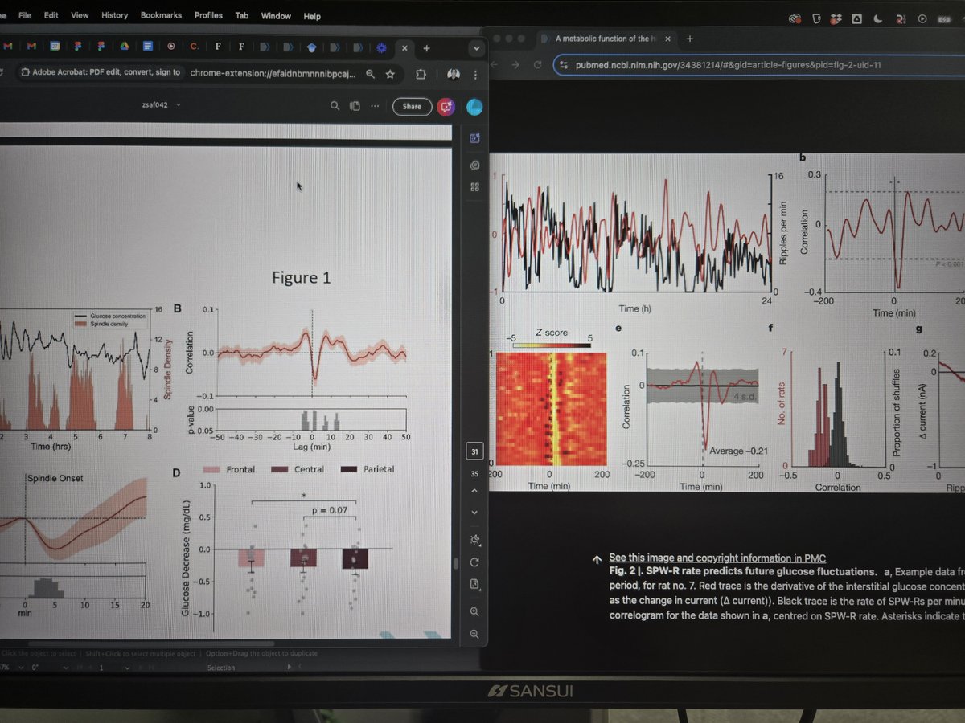Switch to the Google Calendar tab
965x723 pixels.
55,47
